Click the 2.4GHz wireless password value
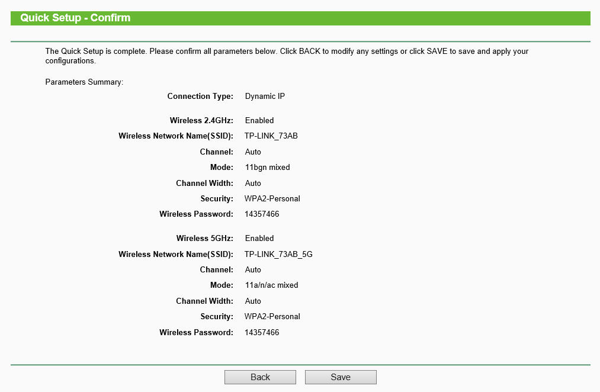This screenshot has width=600, height=392. coord(262,214)
